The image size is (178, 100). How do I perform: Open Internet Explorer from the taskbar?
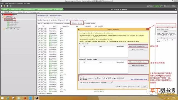coord(8,98)
